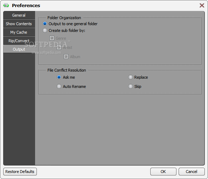208x179 pixels.
Task: Close the Preferences dialog with the X
Action: [202, 5]
